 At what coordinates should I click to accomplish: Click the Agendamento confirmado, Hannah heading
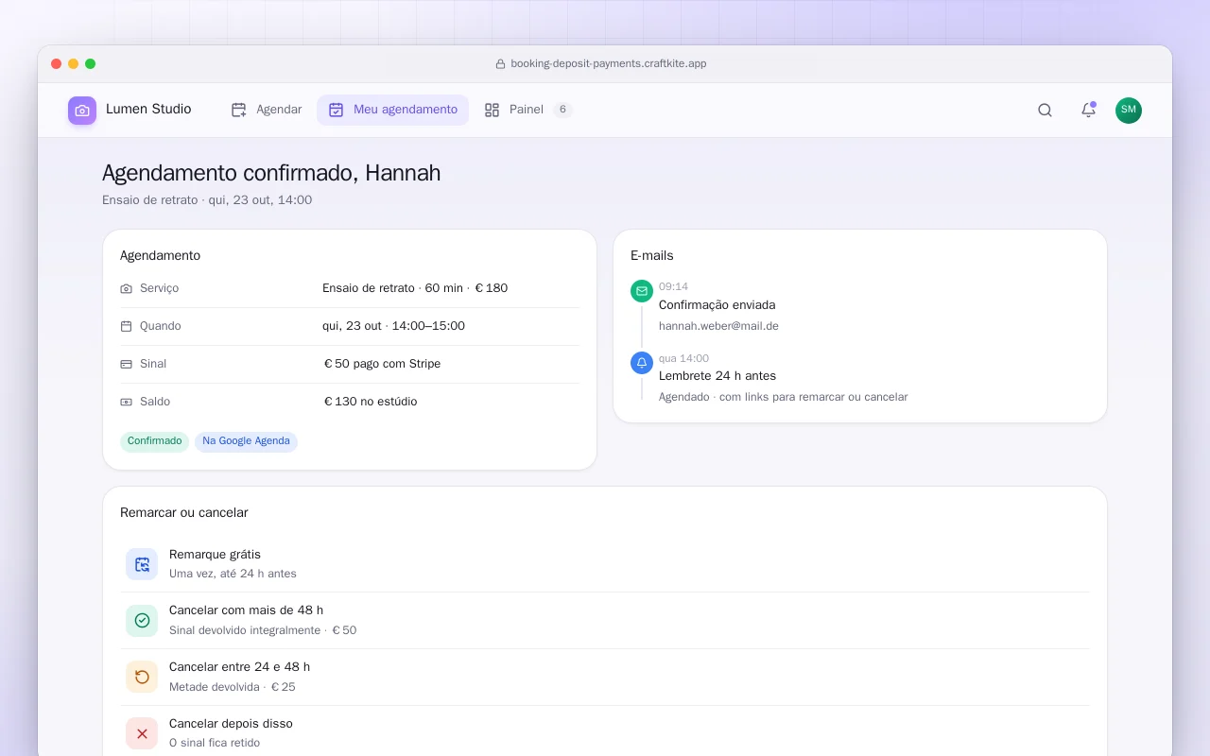(271, 173)
